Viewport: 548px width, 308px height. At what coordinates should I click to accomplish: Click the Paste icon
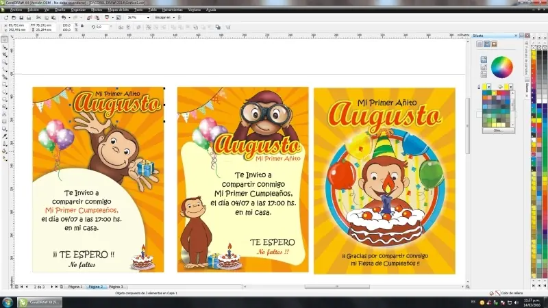pos(53,18)
